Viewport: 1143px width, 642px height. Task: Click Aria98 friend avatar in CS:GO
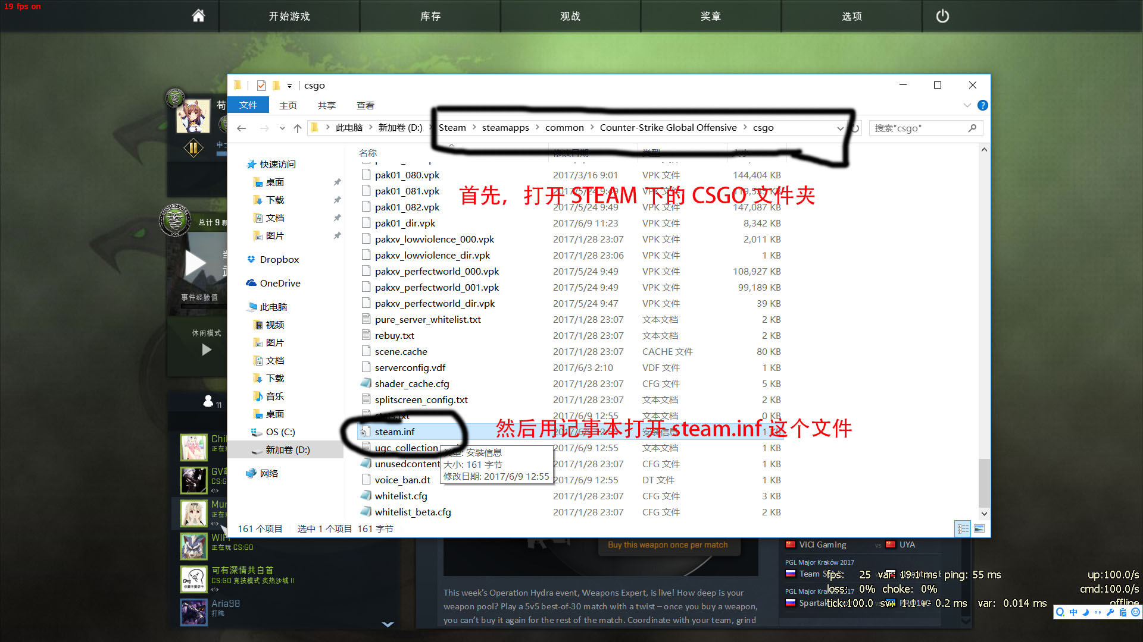coord(193,612)
